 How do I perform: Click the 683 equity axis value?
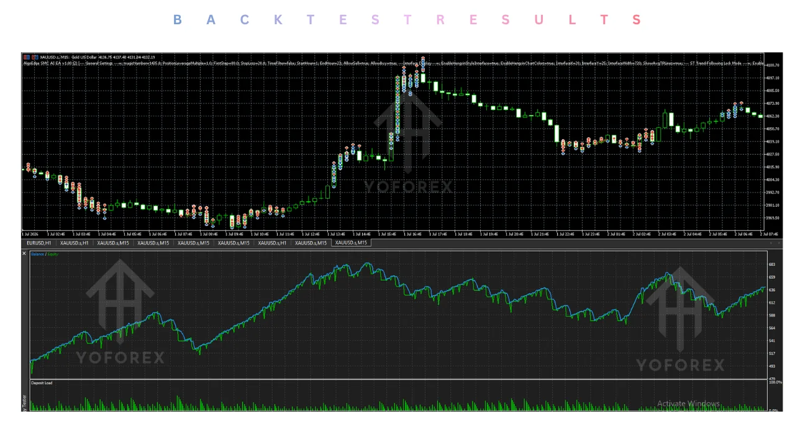click(x=772, y=264)
